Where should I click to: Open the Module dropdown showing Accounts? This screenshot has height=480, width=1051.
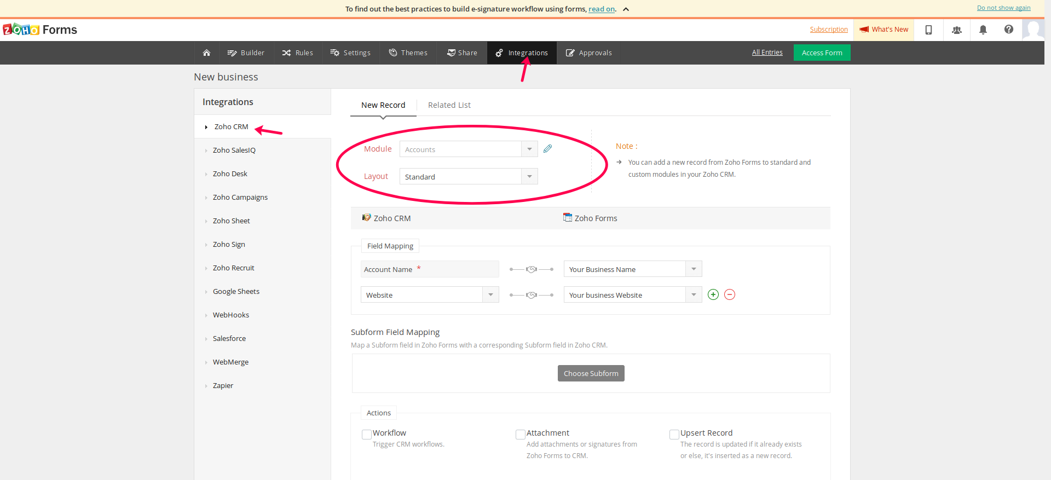(469, 149)
